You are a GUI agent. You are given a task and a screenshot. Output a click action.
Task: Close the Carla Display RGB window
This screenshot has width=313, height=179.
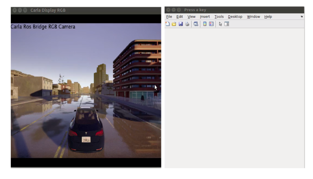15,10
